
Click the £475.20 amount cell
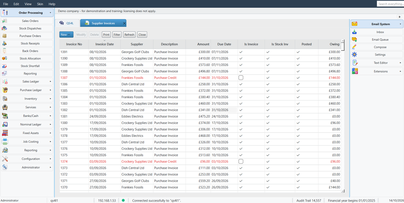198,116
